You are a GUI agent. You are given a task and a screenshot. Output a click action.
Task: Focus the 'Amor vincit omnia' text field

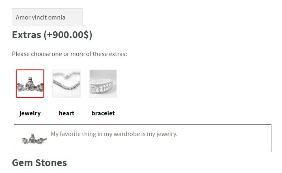tap(47, 17)
